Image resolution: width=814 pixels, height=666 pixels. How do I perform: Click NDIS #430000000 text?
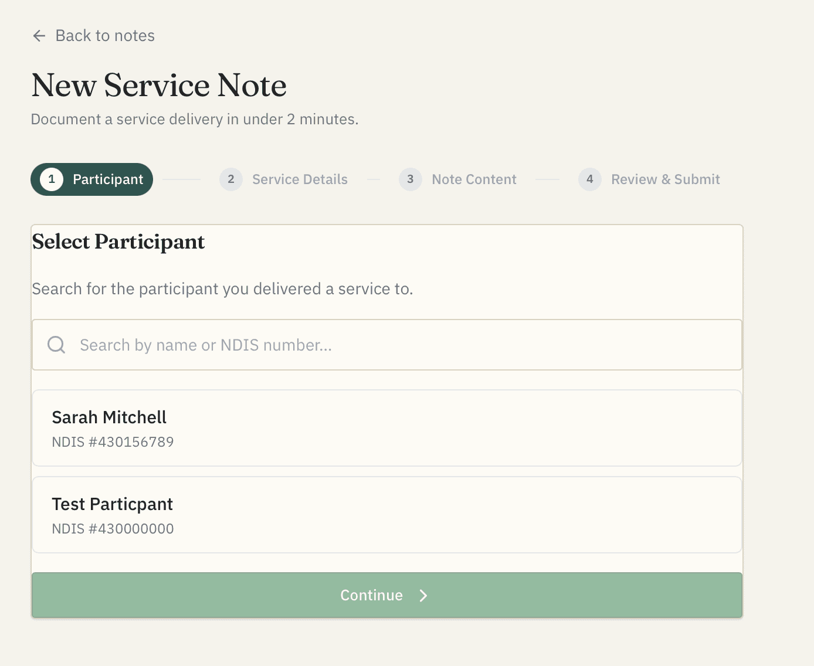[x=113, y=529]
